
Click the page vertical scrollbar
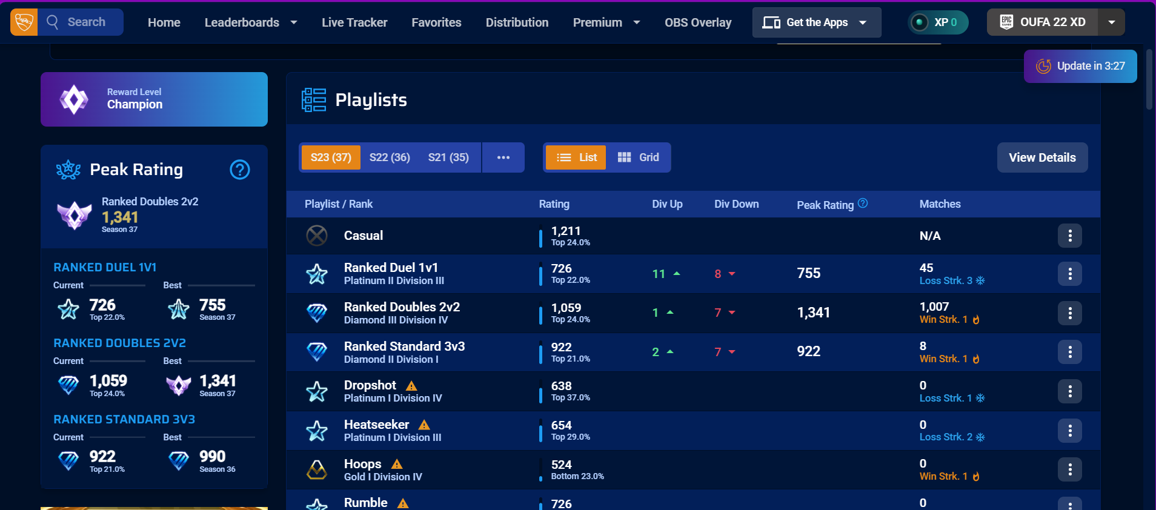click(1149, 79)
